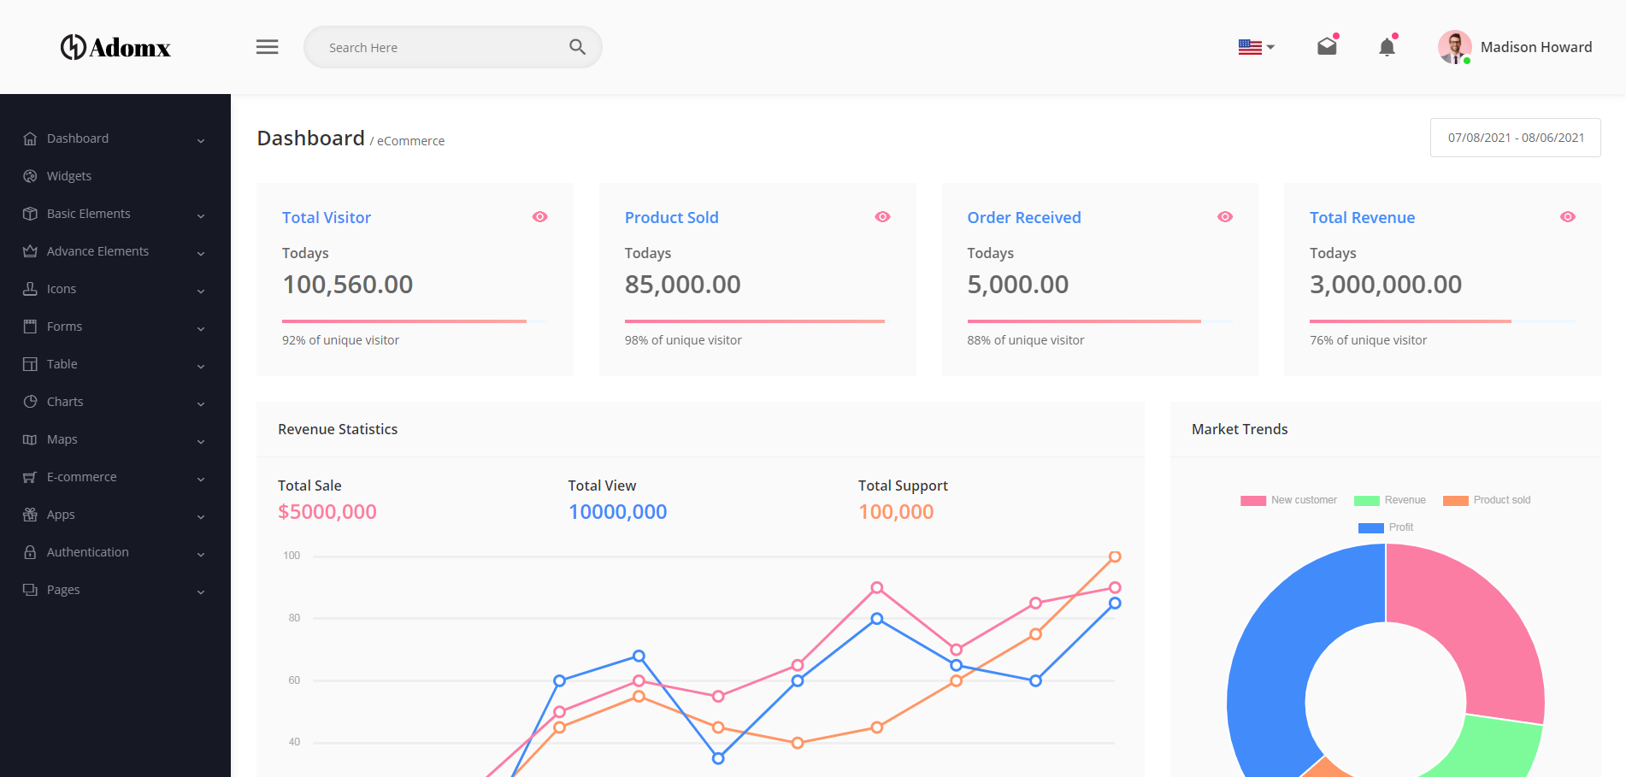The height and width of the screenshot is (777, 1626).
Task: Open the search icon in the search bar
Action: click(577, 47)
